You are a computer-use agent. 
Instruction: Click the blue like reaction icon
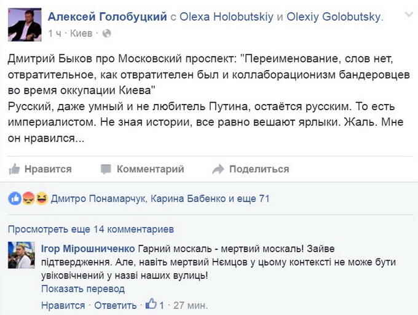(x=14, y=199)
